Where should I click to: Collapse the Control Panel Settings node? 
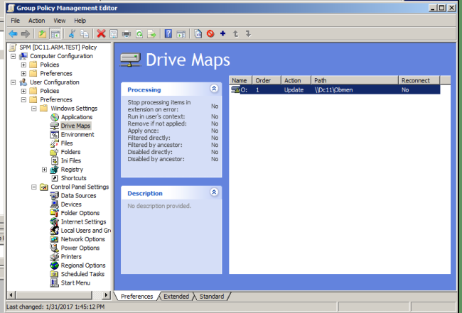click(34, 187)
